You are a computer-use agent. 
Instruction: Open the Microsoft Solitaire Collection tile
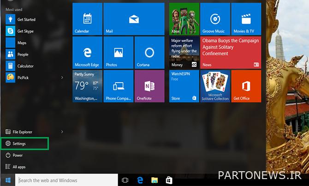click(215, 86)
